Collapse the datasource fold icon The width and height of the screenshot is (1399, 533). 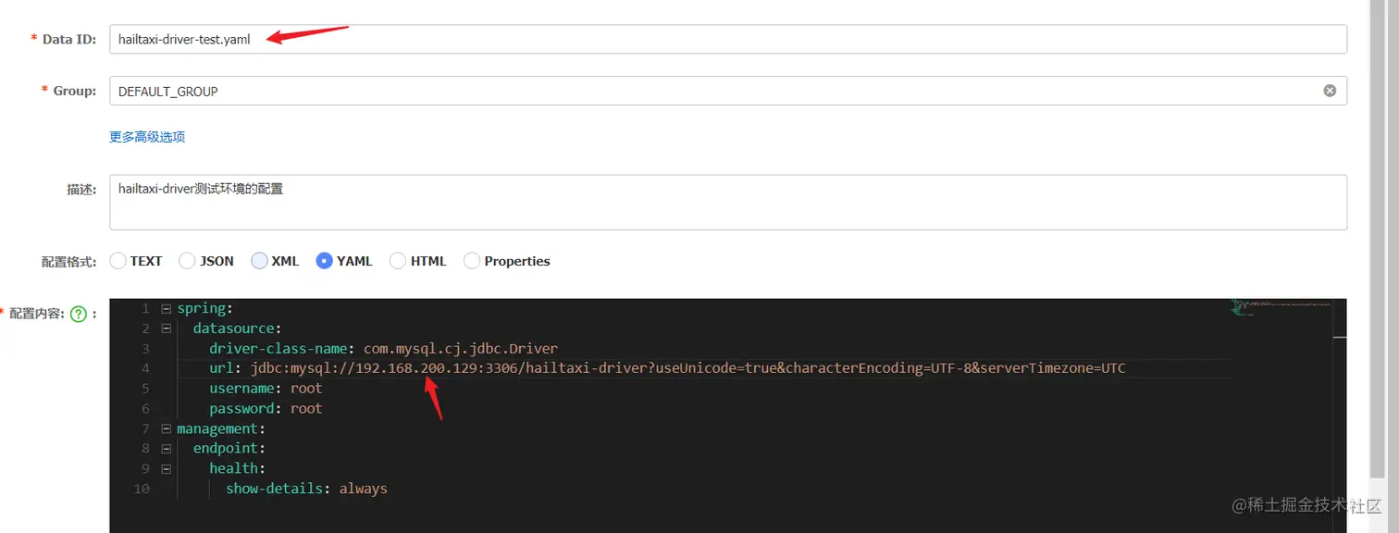[166, 328]
